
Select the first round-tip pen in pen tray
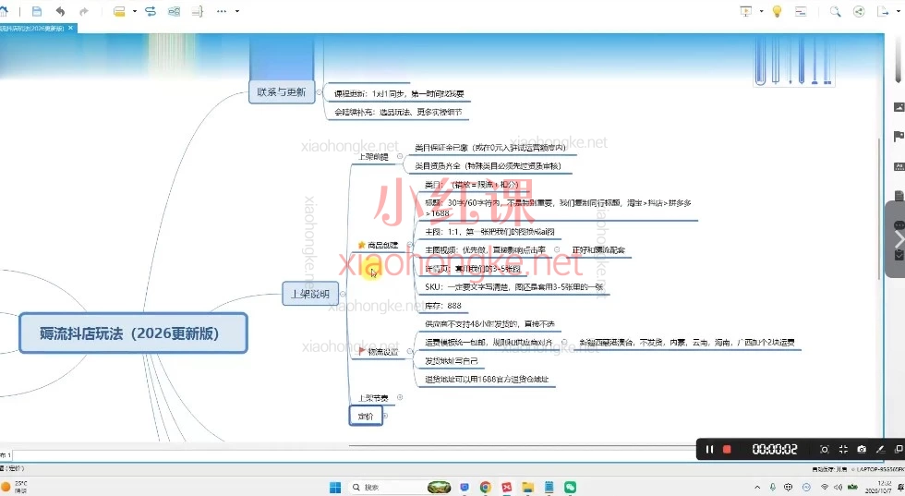click(760, 61)
